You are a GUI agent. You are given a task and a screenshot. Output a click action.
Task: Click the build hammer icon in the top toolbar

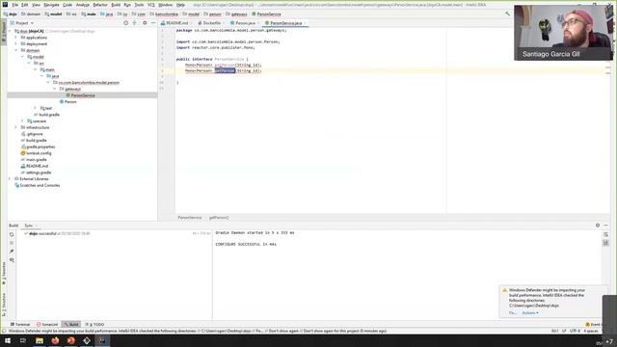coord(508,13)
